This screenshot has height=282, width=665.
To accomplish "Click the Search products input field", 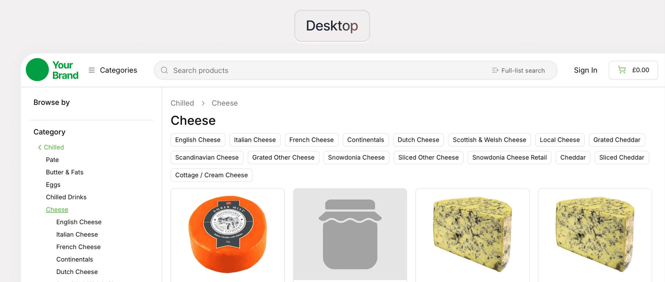I will [312, 70].
